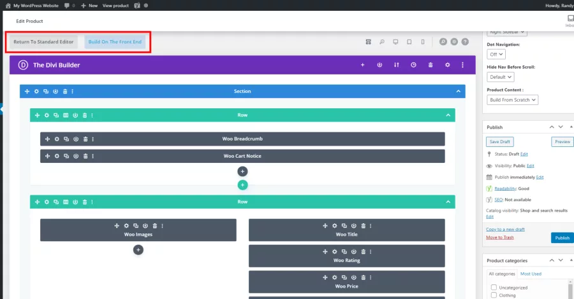Click the Yoast SEO icon in the admin bar
This screenshot has height=299, width=574.
click(137, 6)
